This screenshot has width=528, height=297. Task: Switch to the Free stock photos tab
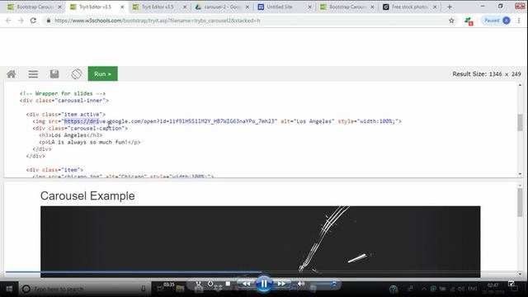409,7
